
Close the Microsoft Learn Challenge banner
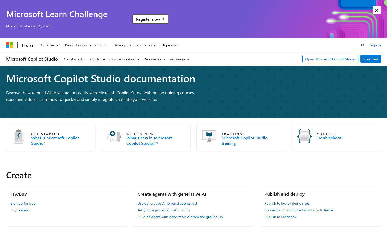[376, 10]
